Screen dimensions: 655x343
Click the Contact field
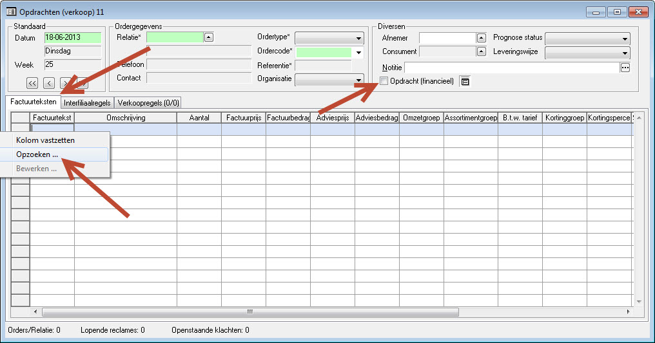point(199,78)
